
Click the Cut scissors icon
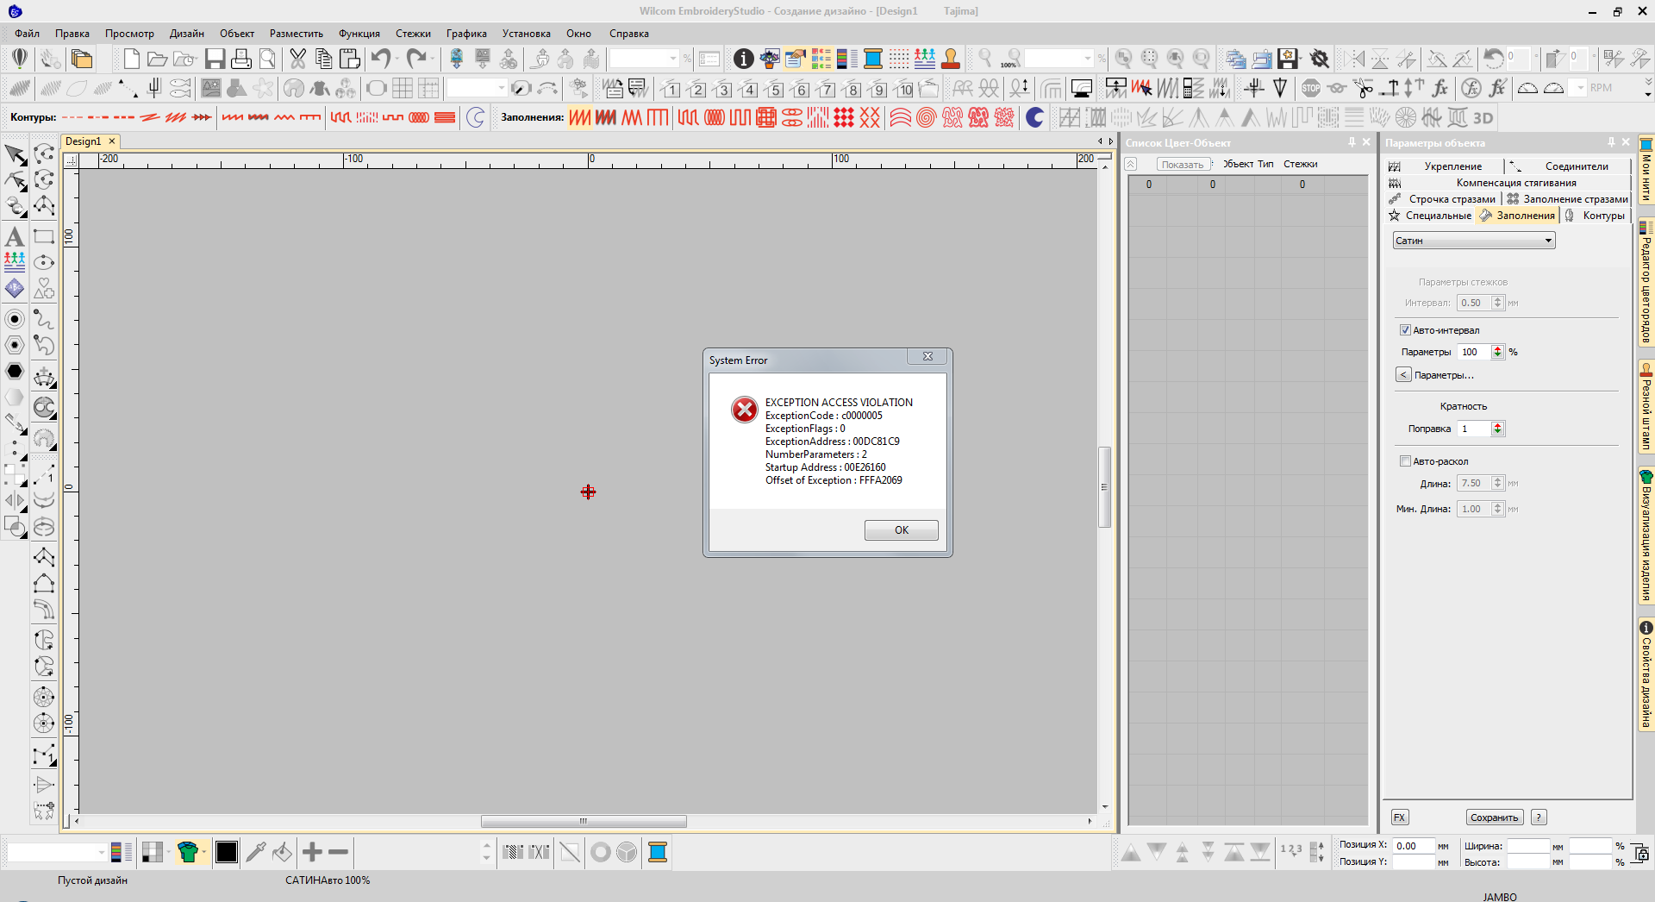pos(297,59)
